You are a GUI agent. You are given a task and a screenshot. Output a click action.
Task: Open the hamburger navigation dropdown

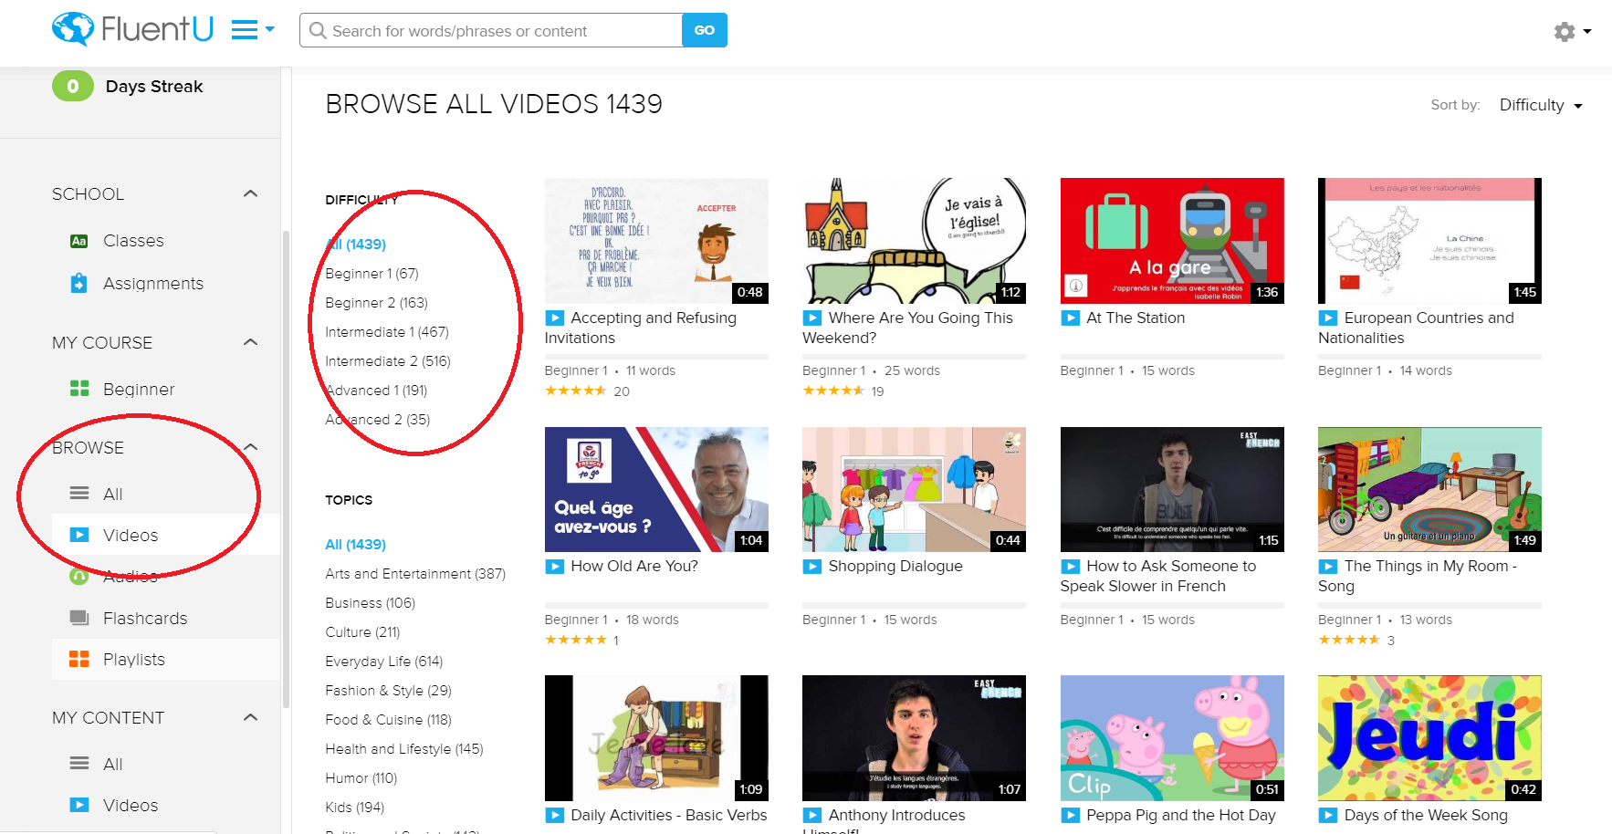(252, 31)
